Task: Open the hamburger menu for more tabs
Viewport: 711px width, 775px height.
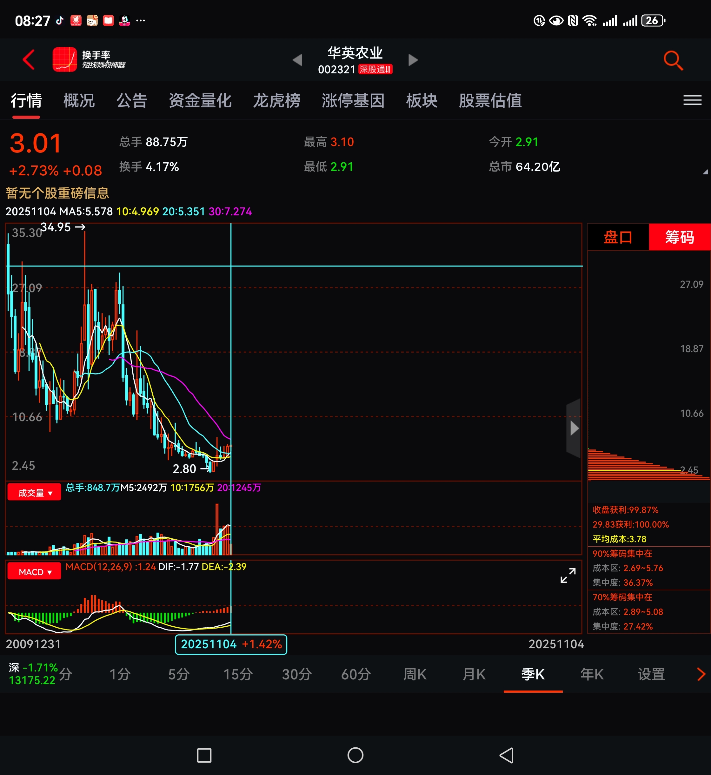Action: pos(692,100)
